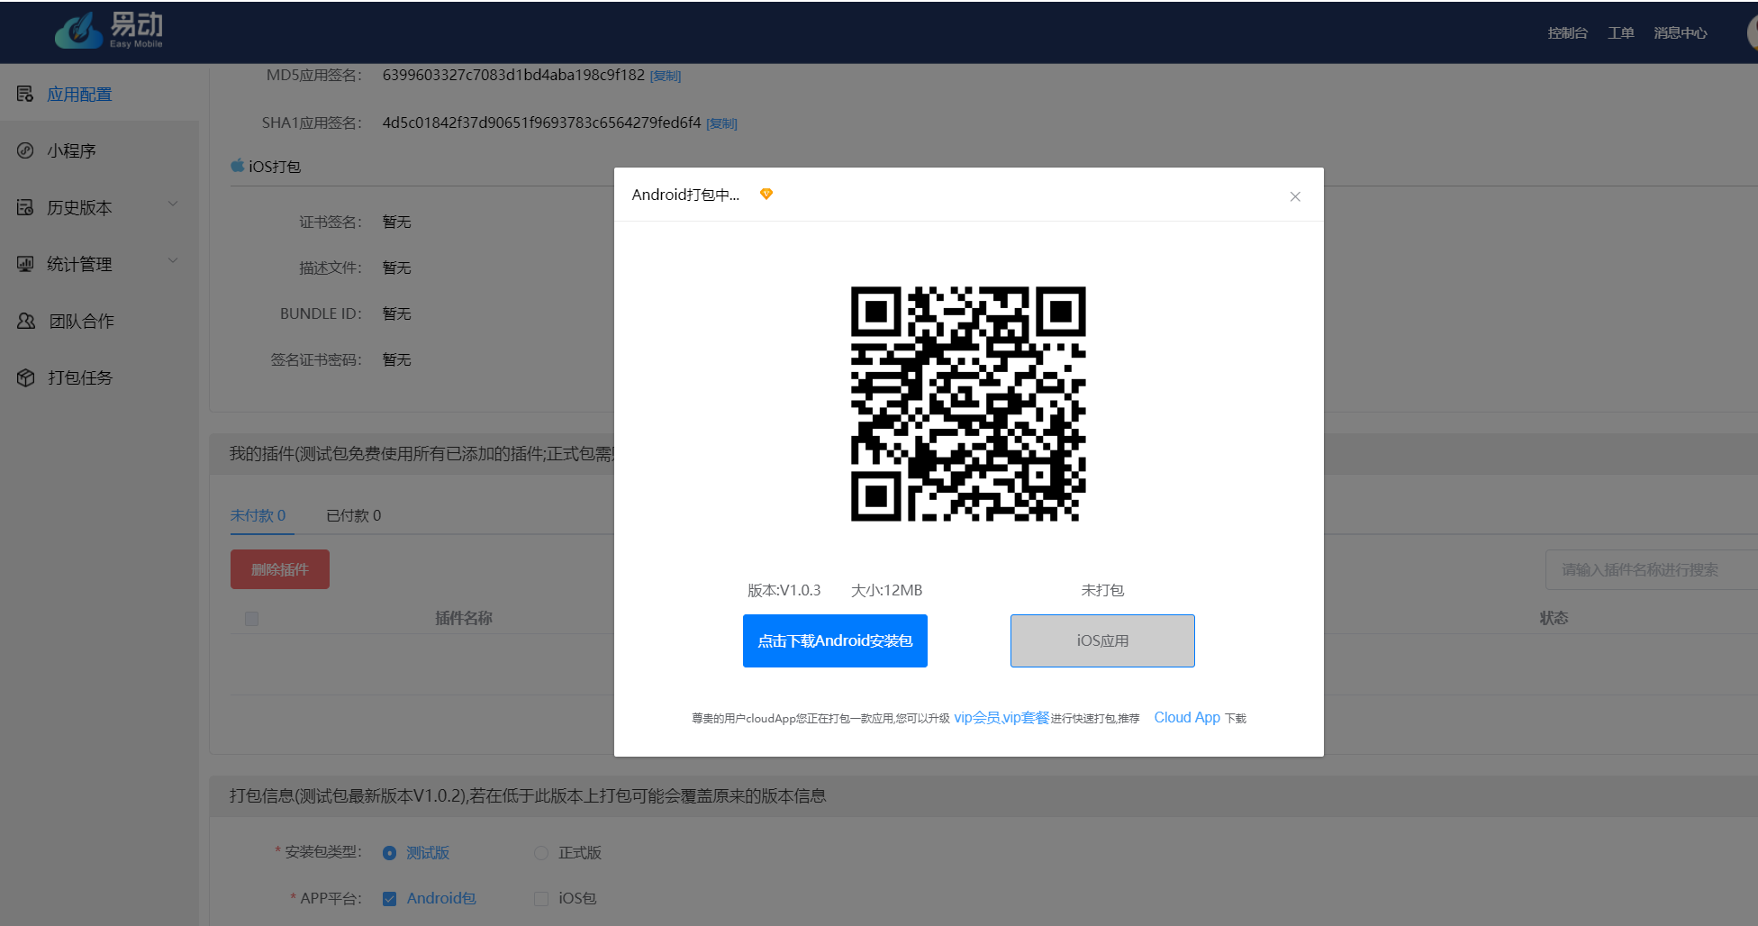
Task: Copy the MD5应用签名 value
Action: click(x=666, y=76)
